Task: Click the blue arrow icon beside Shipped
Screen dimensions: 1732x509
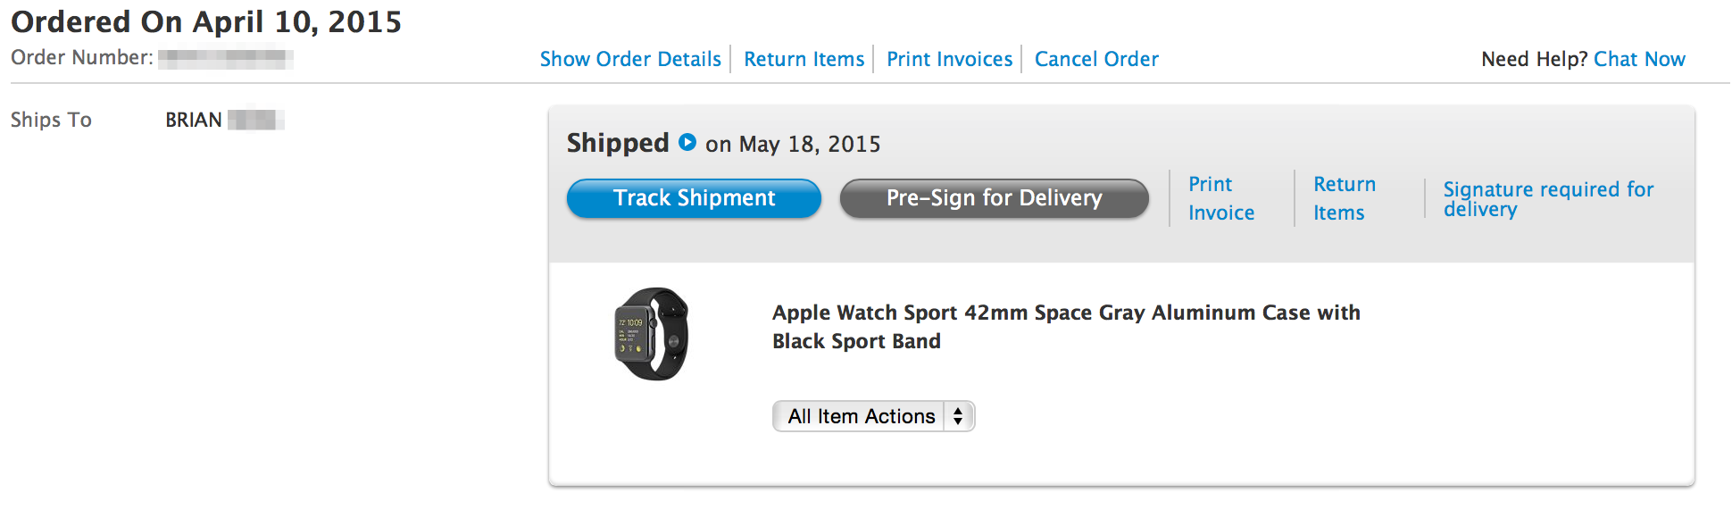Action: (687, 142)
